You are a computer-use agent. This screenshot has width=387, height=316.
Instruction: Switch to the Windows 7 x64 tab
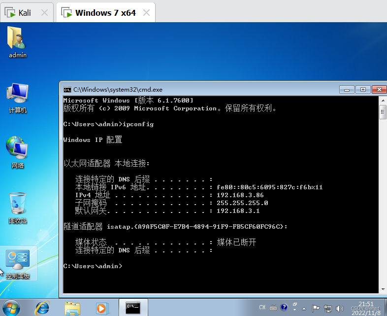tap(105, 13)
